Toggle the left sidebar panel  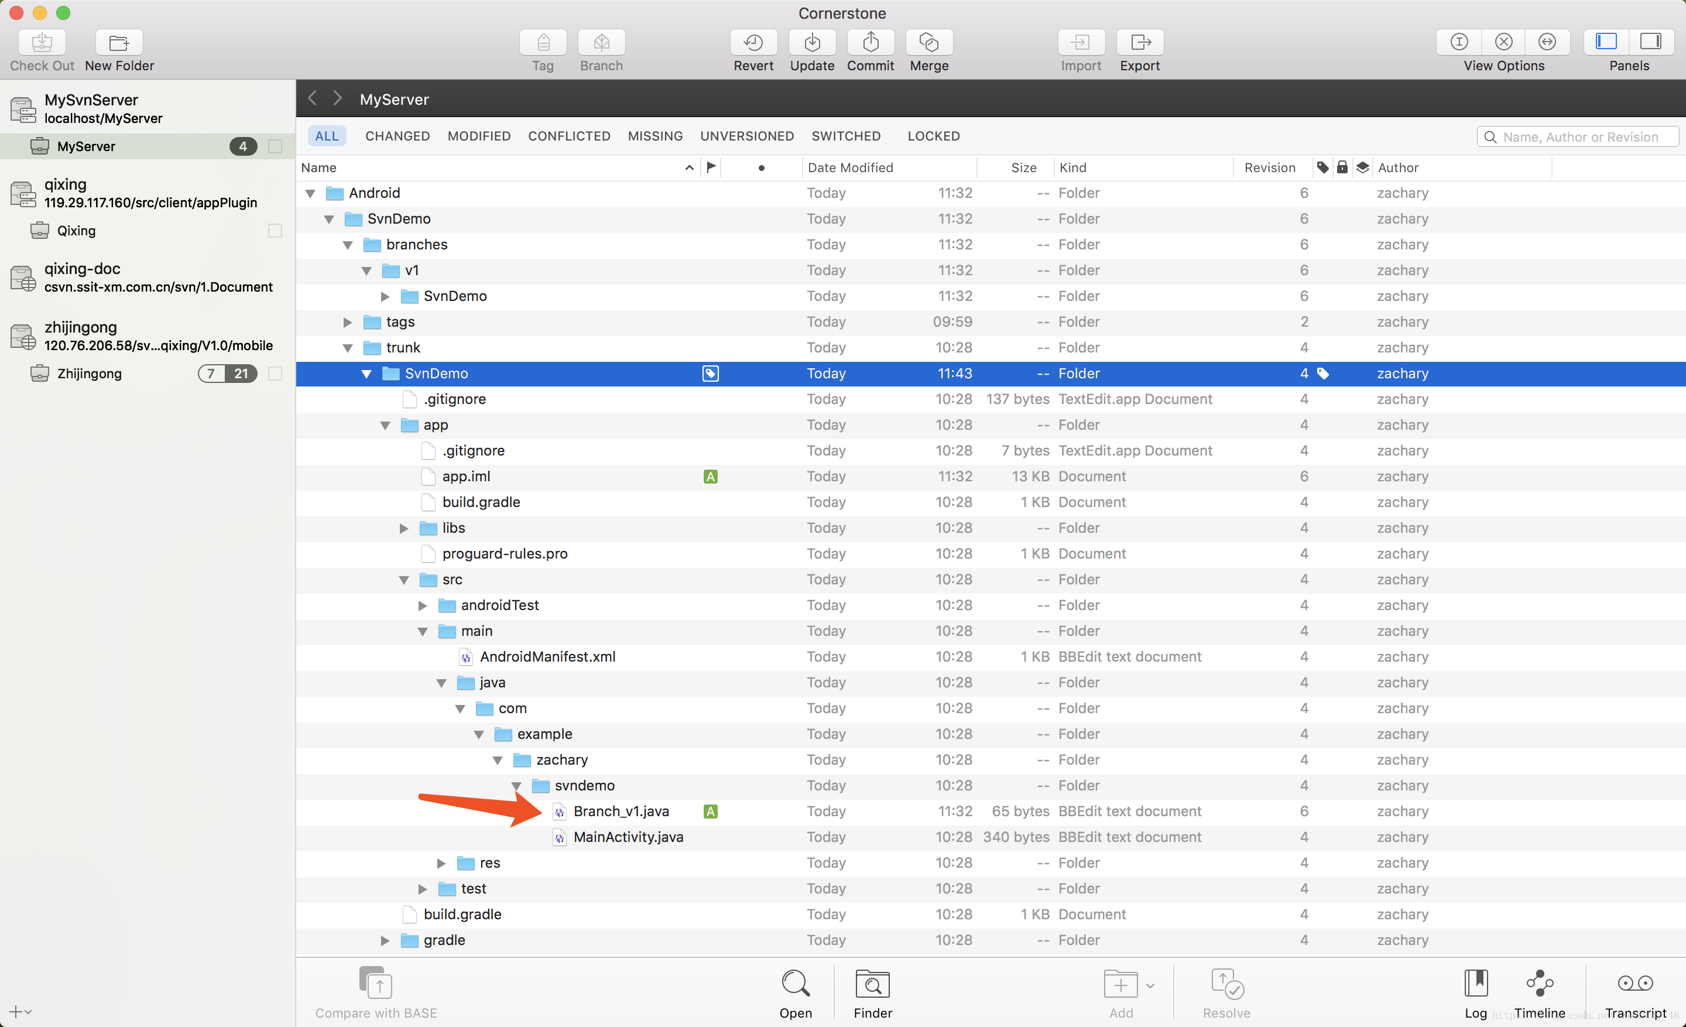point(1606,42)
